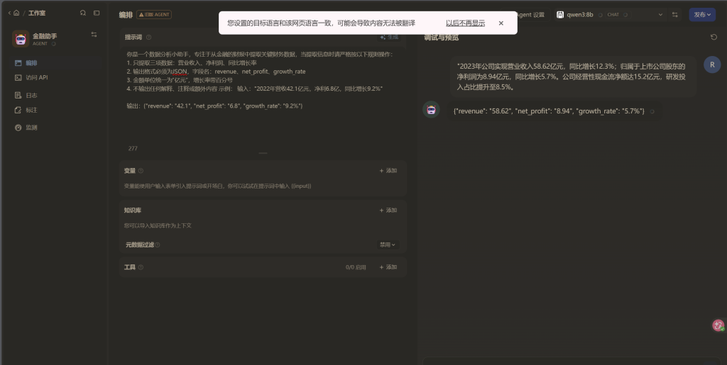The width and height of the screenshot is (727, 365).
Task: Click the 生成 prompt generate button
Action: (389, 37)
